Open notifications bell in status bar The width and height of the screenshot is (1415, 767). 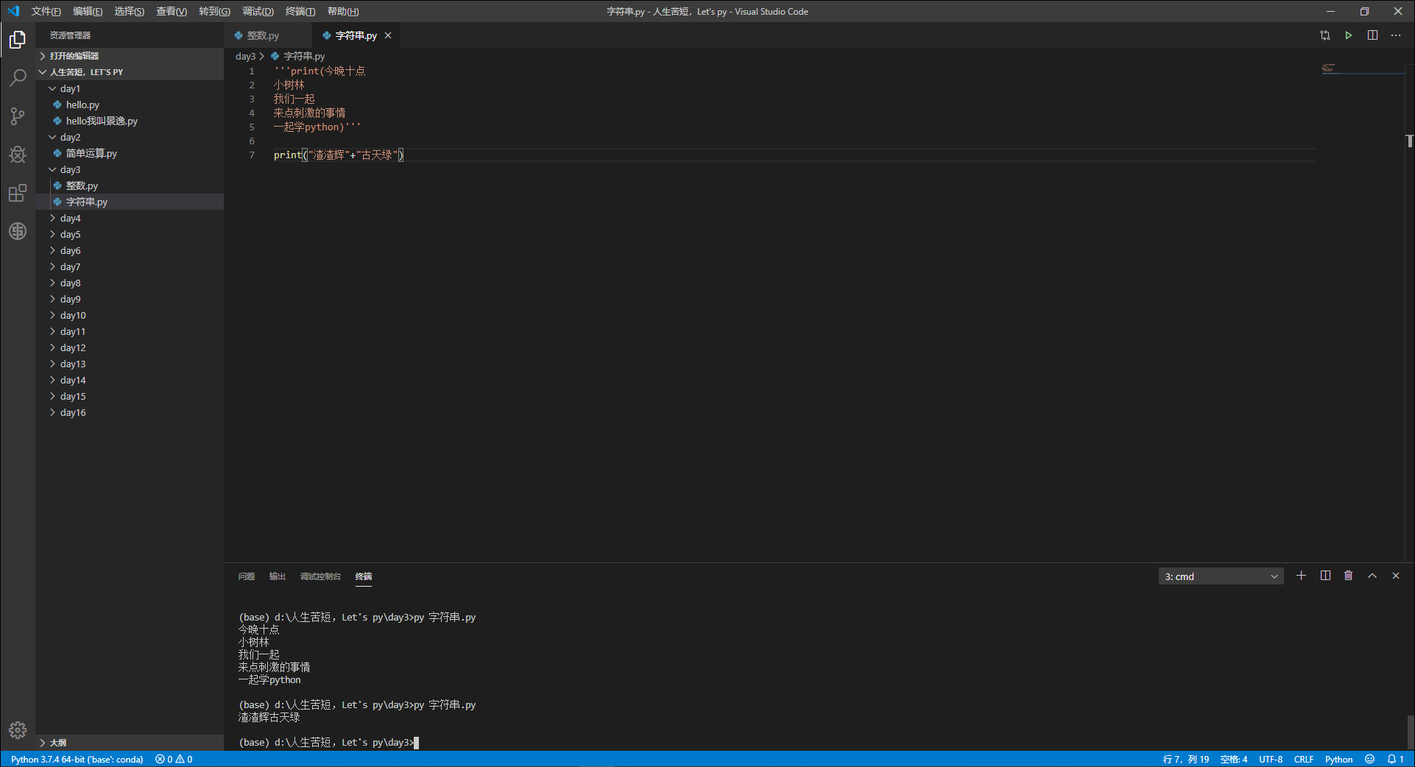1395,759
